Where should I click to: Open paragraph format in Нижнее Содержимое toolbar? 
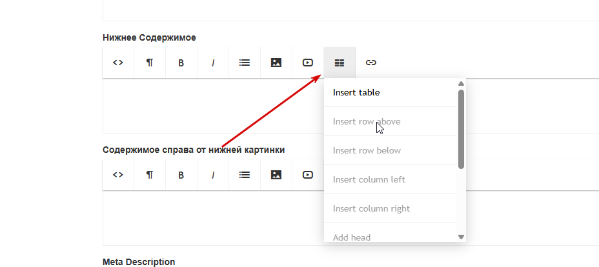click(150, 63)
